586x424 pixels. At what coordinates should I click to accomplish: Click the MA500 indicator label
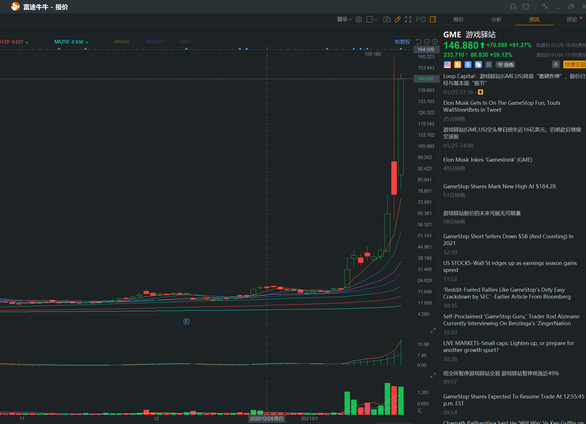[122, 42]
